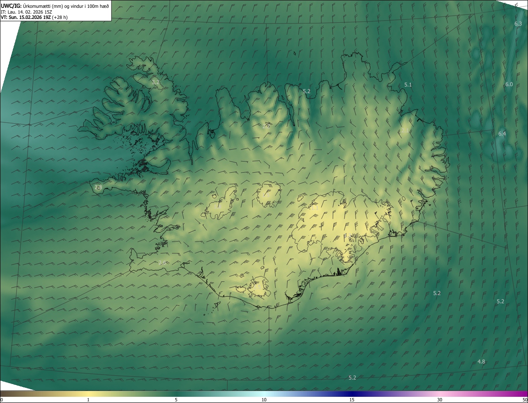Click the 6.3 precipitable water value label
This screenshot has width=528, height=403.
click(518, 24)
